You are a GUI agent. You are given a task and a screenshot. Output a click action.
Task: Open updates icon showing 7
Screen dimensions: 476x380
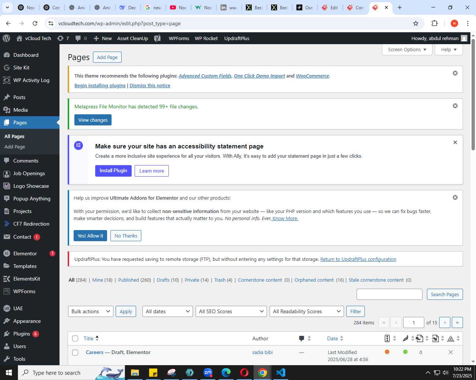click(63, 38)
